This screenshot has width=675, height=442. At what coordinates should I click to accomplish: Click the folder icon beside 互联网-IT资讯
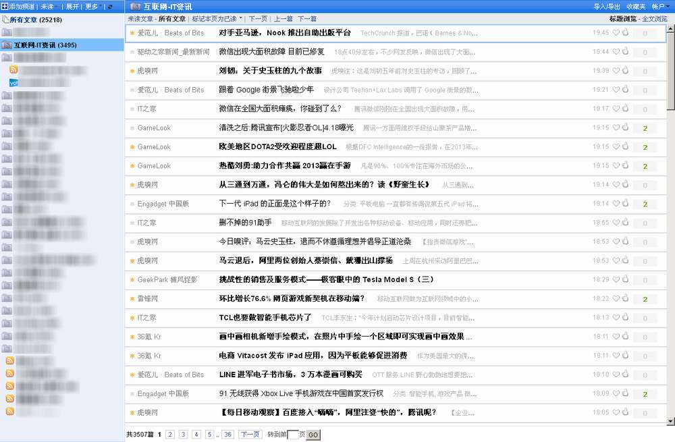tap(6, 45)
